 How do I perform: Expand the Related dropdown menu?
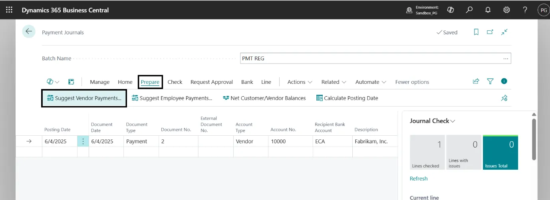click(x=334, y=82)
